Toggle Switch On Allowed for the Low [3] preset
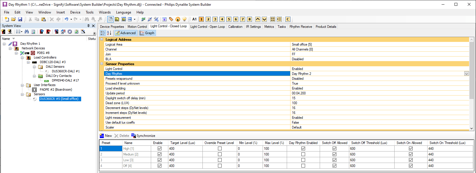The image size is (476, 173). pyautogui.click(x=411, y=160)
